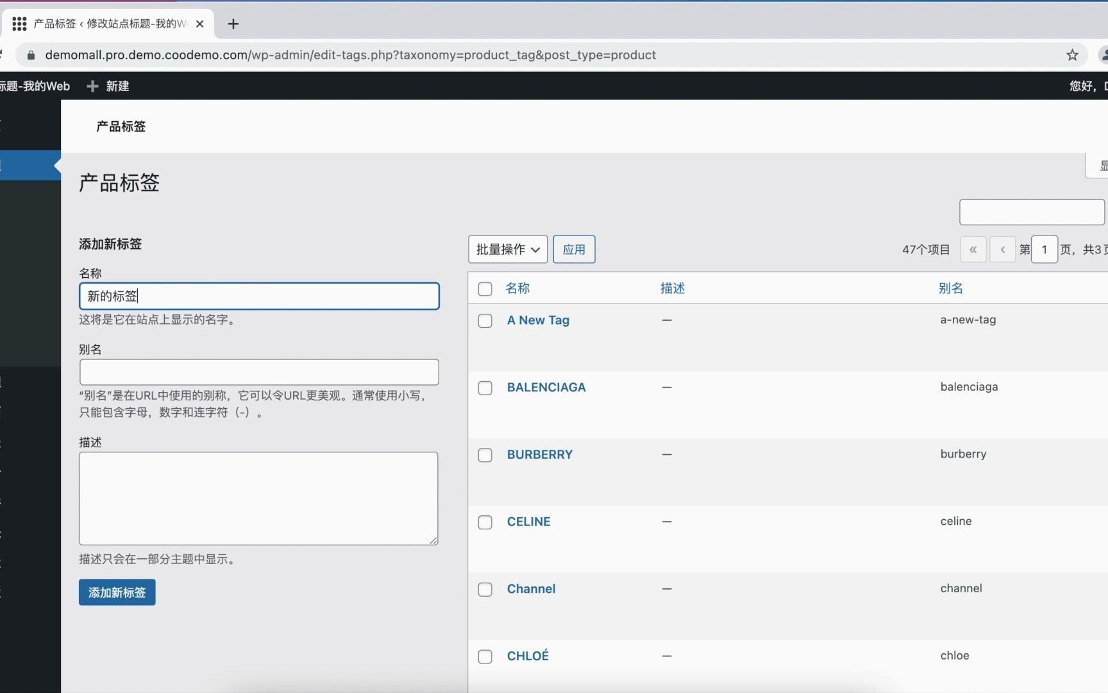Viewport: 1108px width, 693px height.
Task: Click the bookmark star icon in address bar
Action: (1072, 55)
